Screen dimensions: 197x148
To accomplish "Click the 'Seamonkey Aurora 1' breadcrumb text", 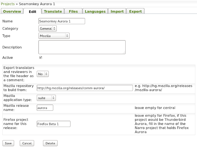I will click(37, 4).
